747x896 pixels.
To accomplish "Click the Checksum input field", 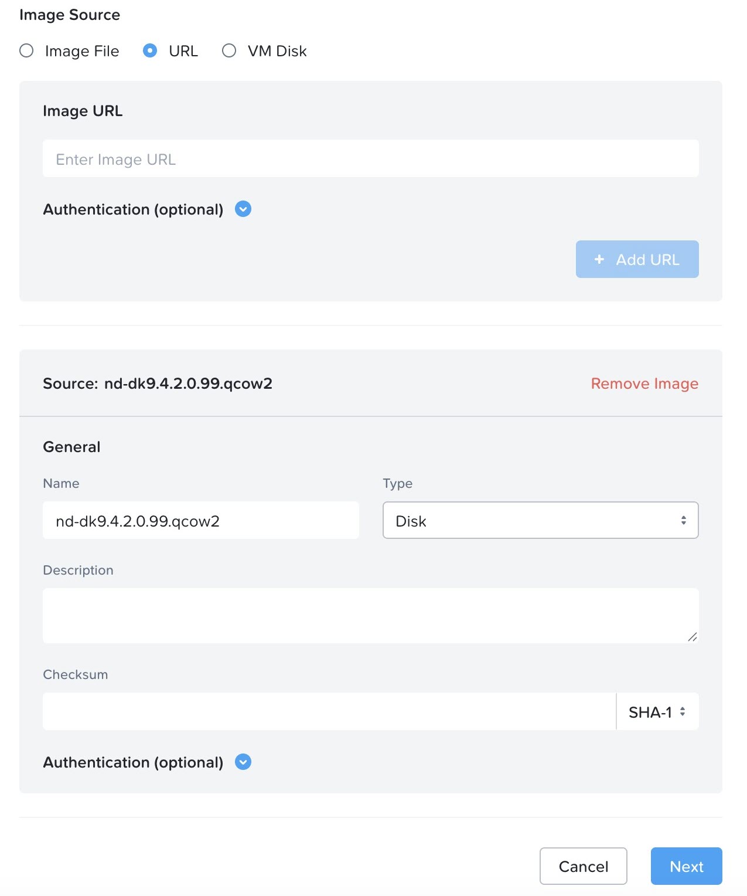I will (329, 712).
